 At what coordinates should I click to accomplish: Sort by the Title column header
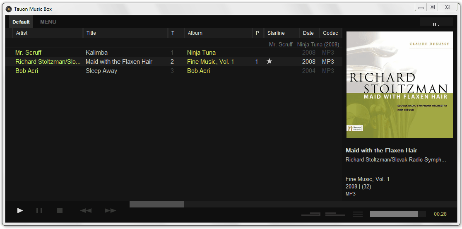[126, 33]
